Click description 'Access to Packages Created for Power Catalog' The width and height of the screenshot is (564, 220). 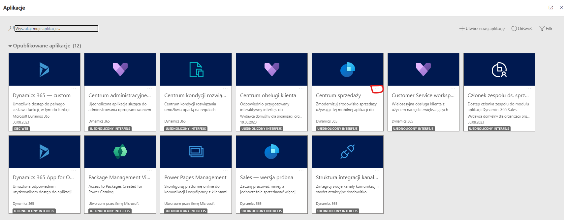pos(115,189)
